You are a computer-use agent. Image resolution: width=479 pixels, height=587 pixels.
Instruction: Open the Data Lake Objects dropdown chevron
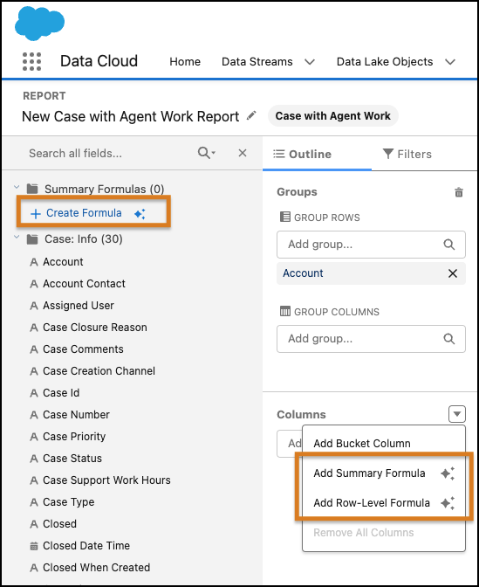(x=450, y=62)
